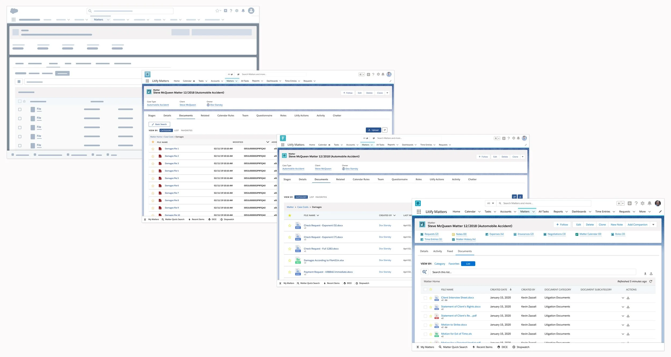671x357 pixels.
Task: Click blue refresh icon in Check Request window
Action: click(515, 197)
